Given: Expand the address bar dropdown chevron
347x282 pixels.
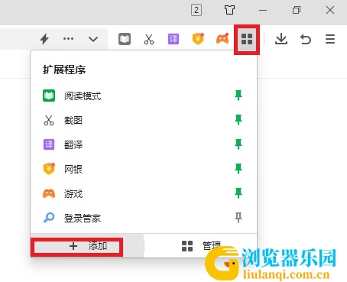Looking at the screenshot, I should pyautogui.click(x=93, y=39).
